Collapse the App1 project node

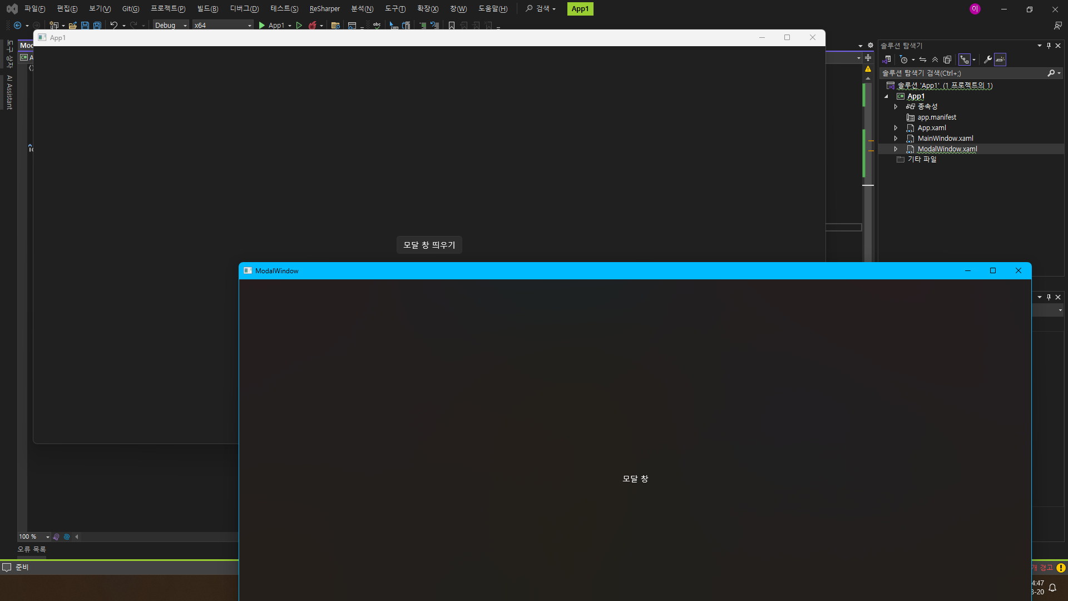click(886, 96)
